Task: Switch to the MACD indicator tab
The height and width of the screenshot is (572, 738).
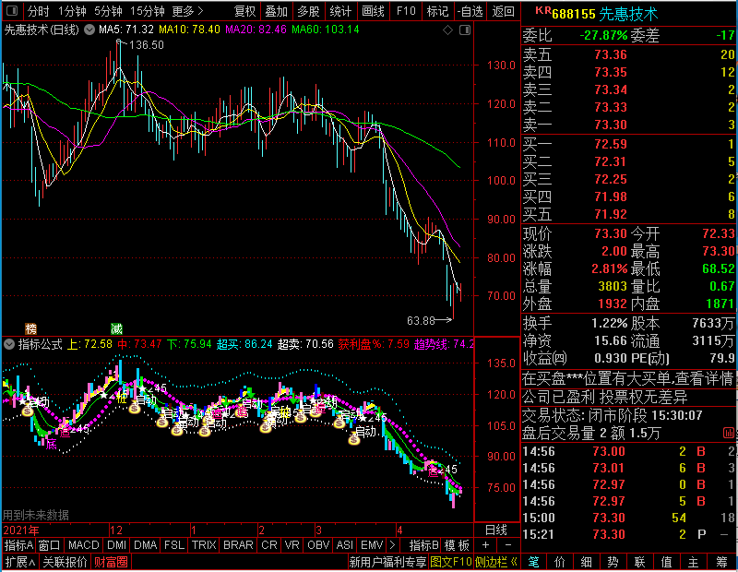Action: pos(83,545)
